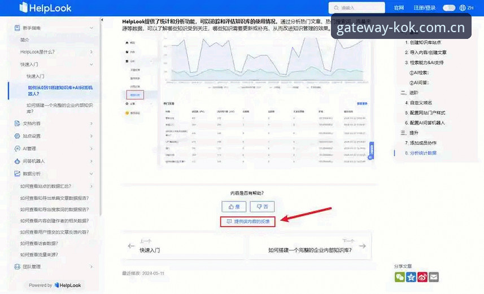Jump to 5. 配置网站门户样式 in outline
This screenshot has height=294, width=484.
(x=425, y=113)
